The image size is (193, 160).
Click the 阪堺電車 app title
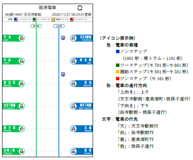pyautogui.click(x=48, y=8)
